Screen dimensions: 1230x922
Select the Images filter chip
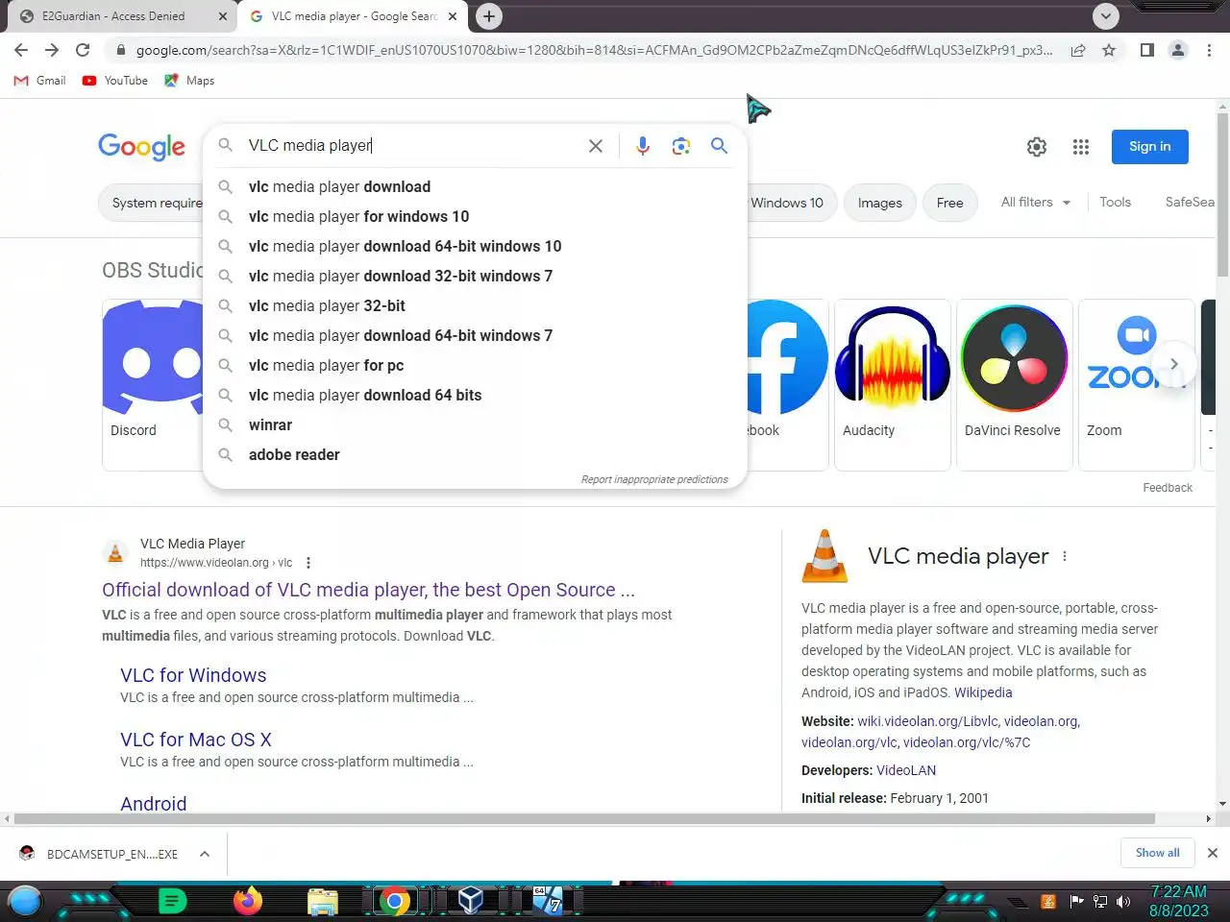click(880, 203)
